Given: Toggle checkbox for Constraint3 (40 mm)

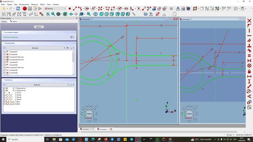Looking at the screenshot, I should coord(5,57).
